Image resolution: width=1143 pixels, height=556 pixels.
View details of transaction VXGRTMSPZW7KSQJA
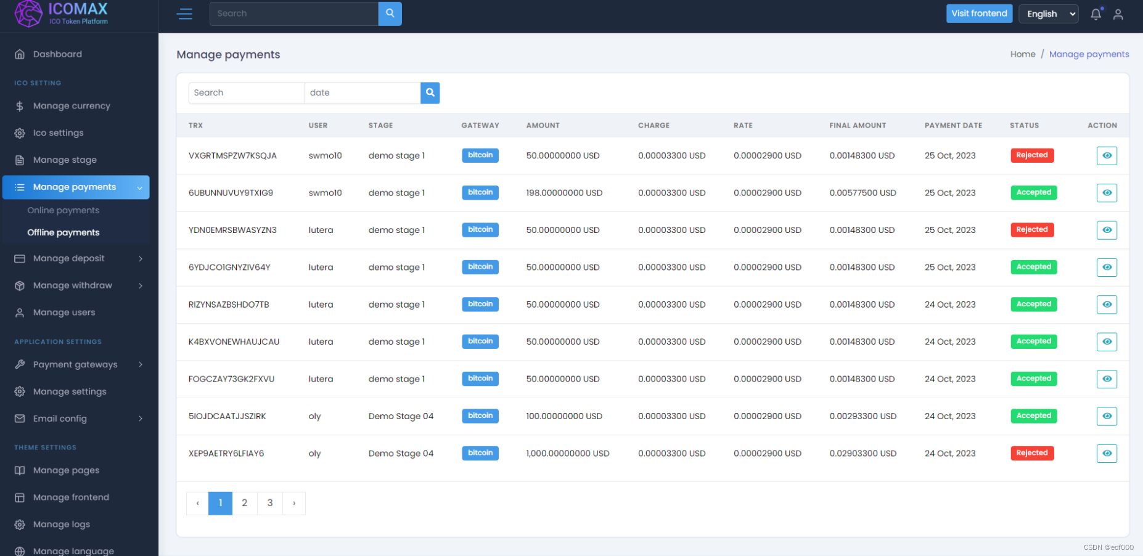(1107, 156)
